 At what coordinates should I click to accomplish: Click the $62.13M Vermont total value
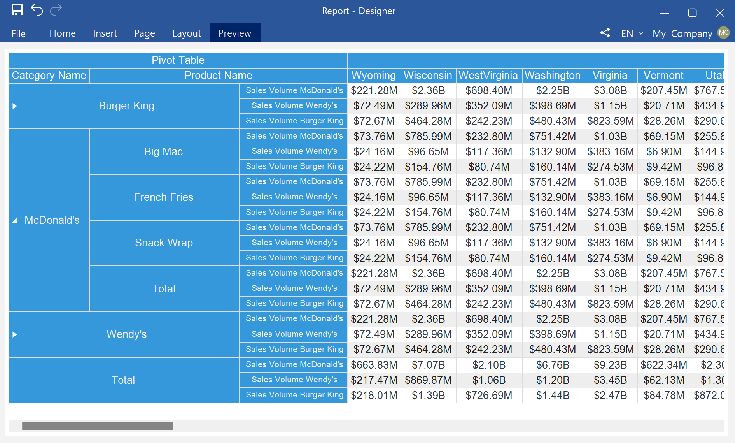664,380
